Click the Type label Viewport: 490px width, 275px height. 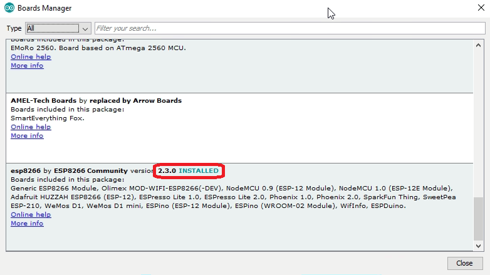[14, 28]
